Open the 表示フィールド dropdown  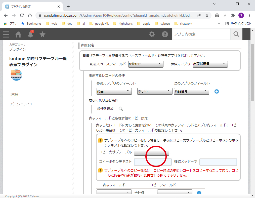114,192
